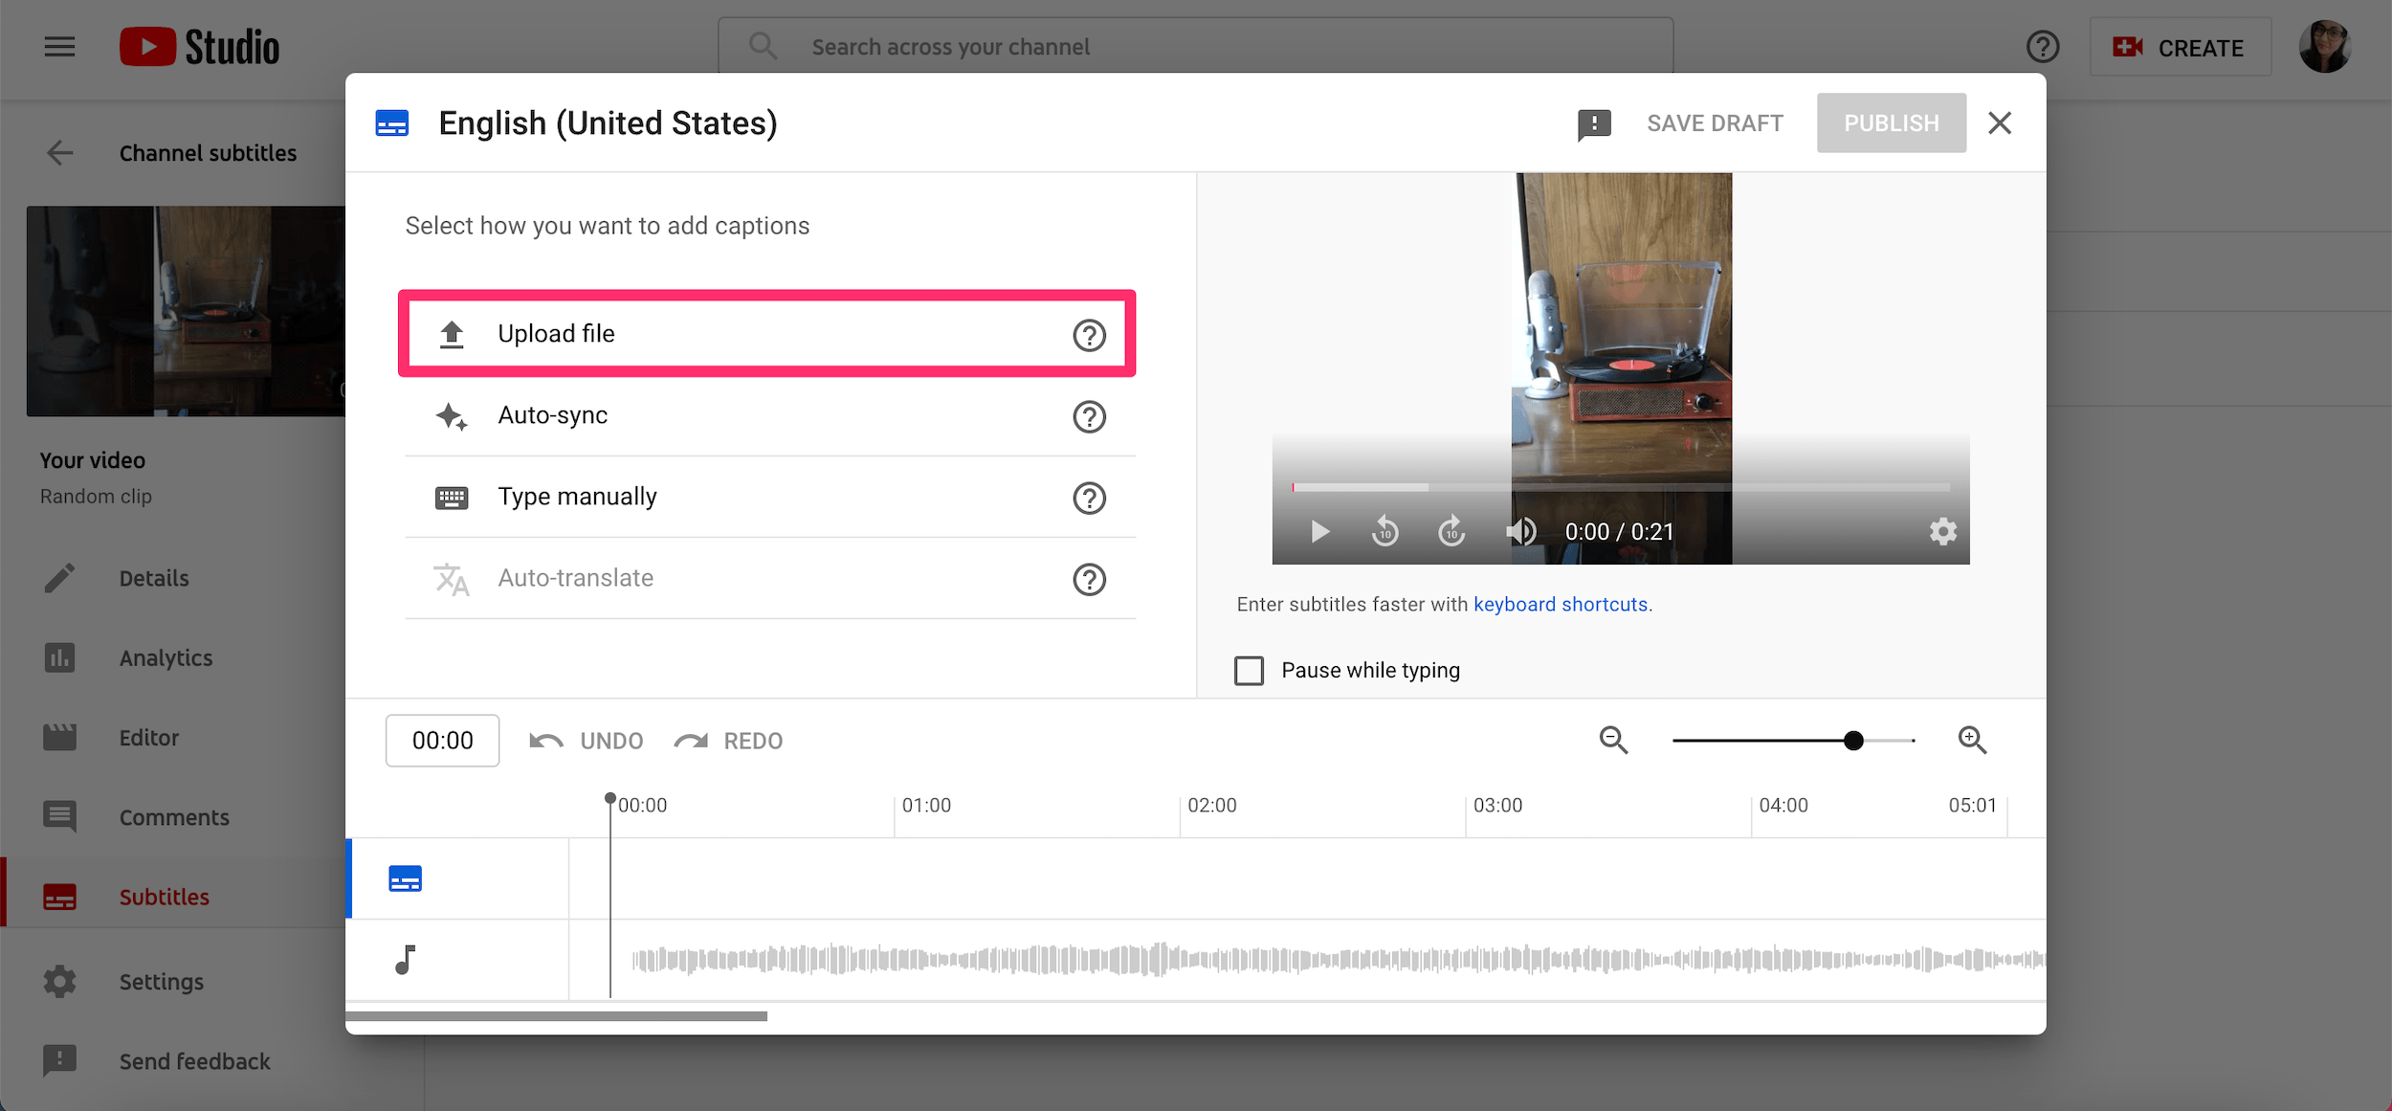The width and height of the screenshot is (2392, 1111).
Task: Click the PUBLISH button
Action: point(1892,123)
